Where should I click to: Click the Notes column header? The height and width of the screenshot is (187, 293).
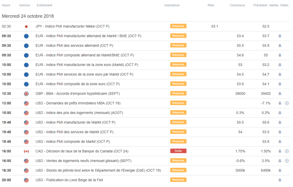(285, 5)
